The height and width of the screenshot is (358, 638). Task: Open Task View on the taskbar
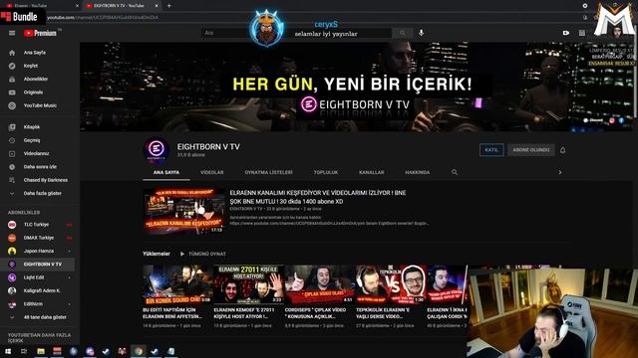tap(24, 351)
